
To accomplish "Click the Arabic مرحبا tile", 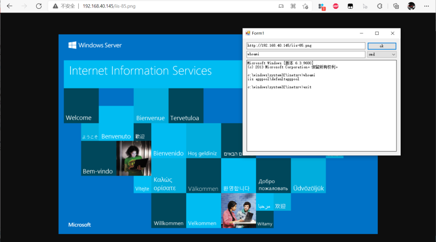I will click(265, 202).
